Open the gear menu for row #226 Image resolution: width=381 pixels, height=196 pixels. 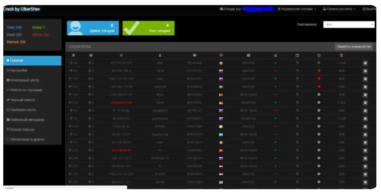[x=365, y=87]
